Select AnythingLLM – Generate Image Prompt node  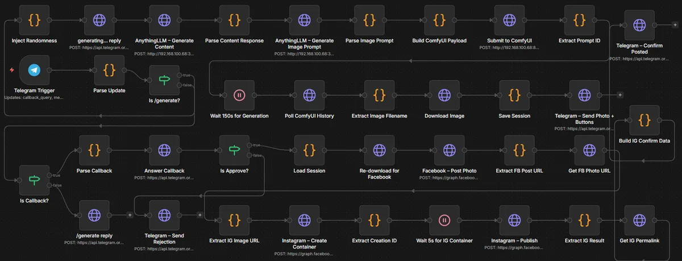point(303,20)
